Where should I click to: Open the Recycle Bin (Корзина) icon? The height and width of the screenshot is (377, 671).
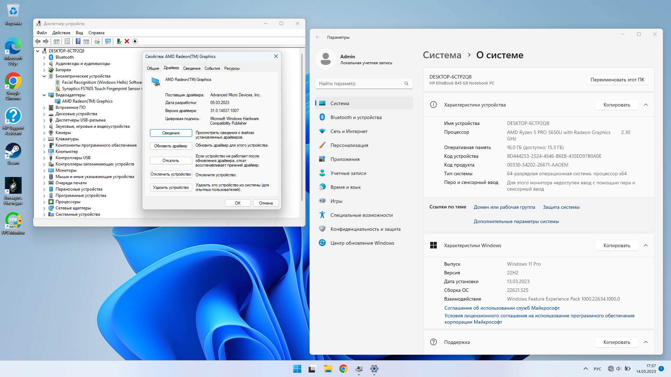coord(13,15)
